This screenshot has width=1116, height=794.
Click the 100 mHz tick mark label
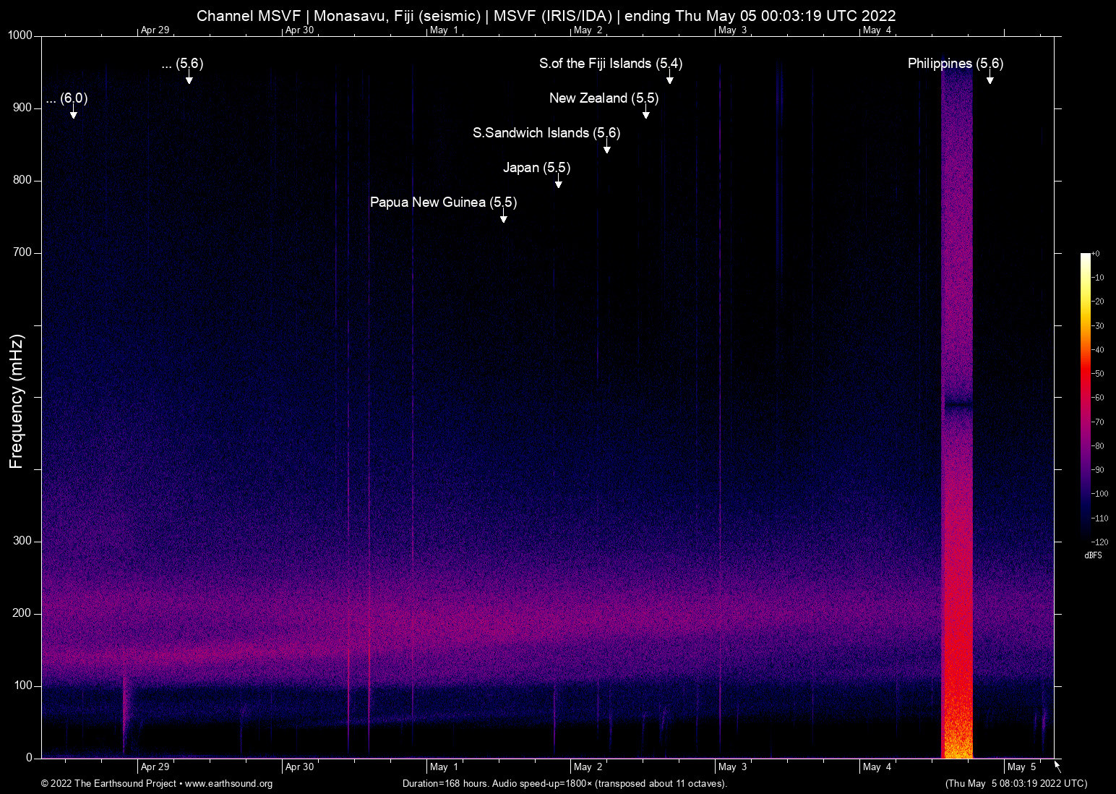click(22, 685)
